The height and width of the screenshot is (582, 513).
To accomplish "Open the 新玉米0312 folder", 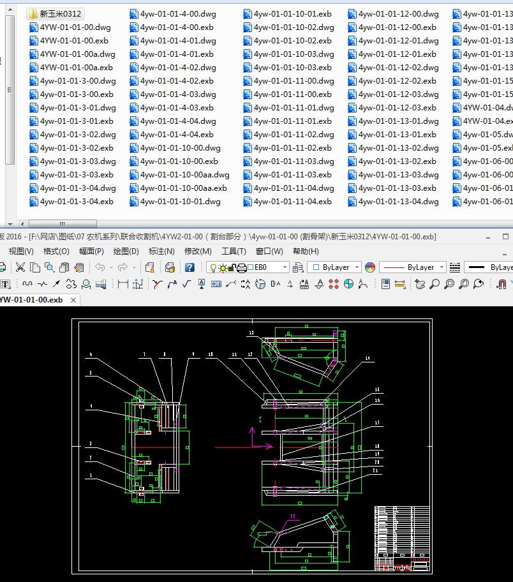I will tap(56, 13).
